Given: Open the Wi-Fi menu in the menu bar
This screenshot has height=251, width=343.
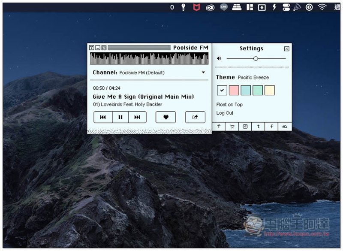Looking at the screenshot, I should coord(322,7).
